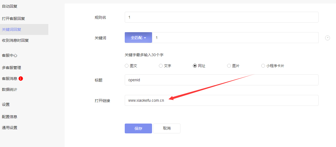Open 数据统计 page

10,89
